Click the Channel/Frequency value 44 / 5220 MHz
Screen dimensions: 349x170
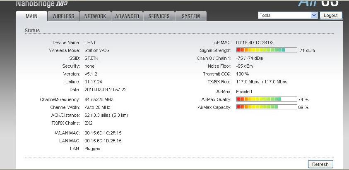point(99,99)
